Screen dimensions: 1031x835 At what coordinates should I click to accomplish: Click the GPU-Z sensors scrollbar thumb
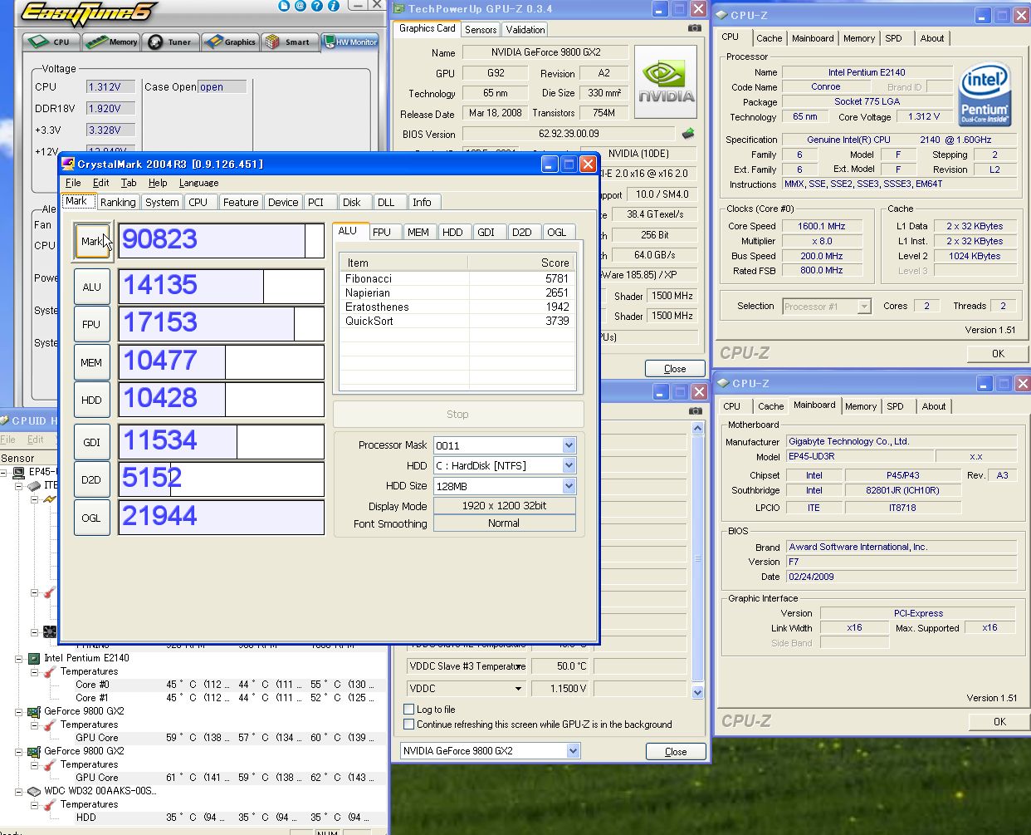point(697,560)
